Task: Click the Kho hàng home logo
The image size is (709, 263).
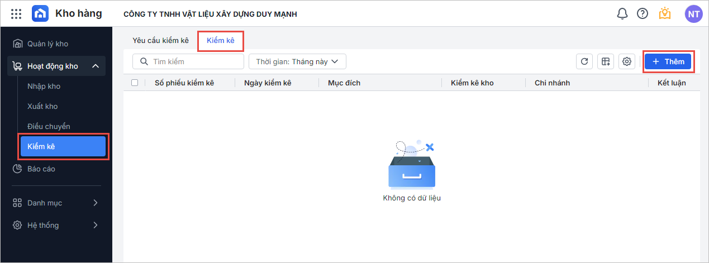Action: (40, 14)
